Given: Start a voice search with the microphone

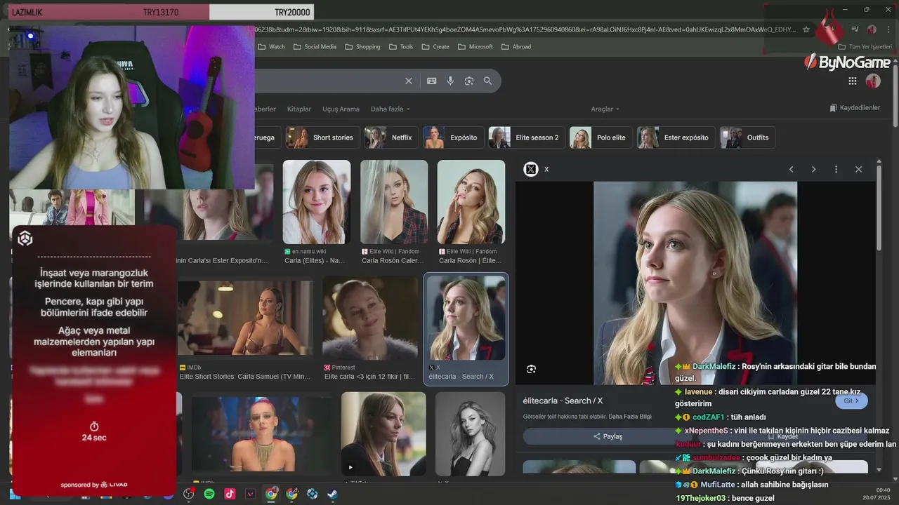Looking at the screenshot, I should (450, 81).
